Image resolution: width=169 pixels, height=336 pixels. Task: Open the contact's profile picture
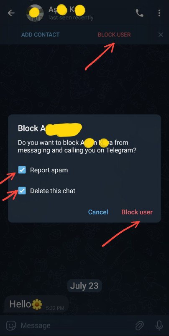click(x=35, y=13)
